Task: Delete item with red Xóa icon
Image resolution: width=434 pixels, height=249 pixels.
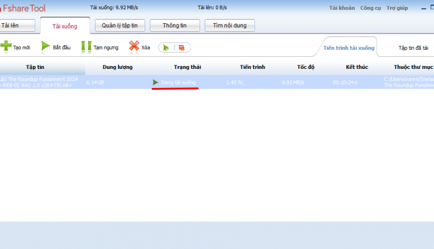Action: 134,46
